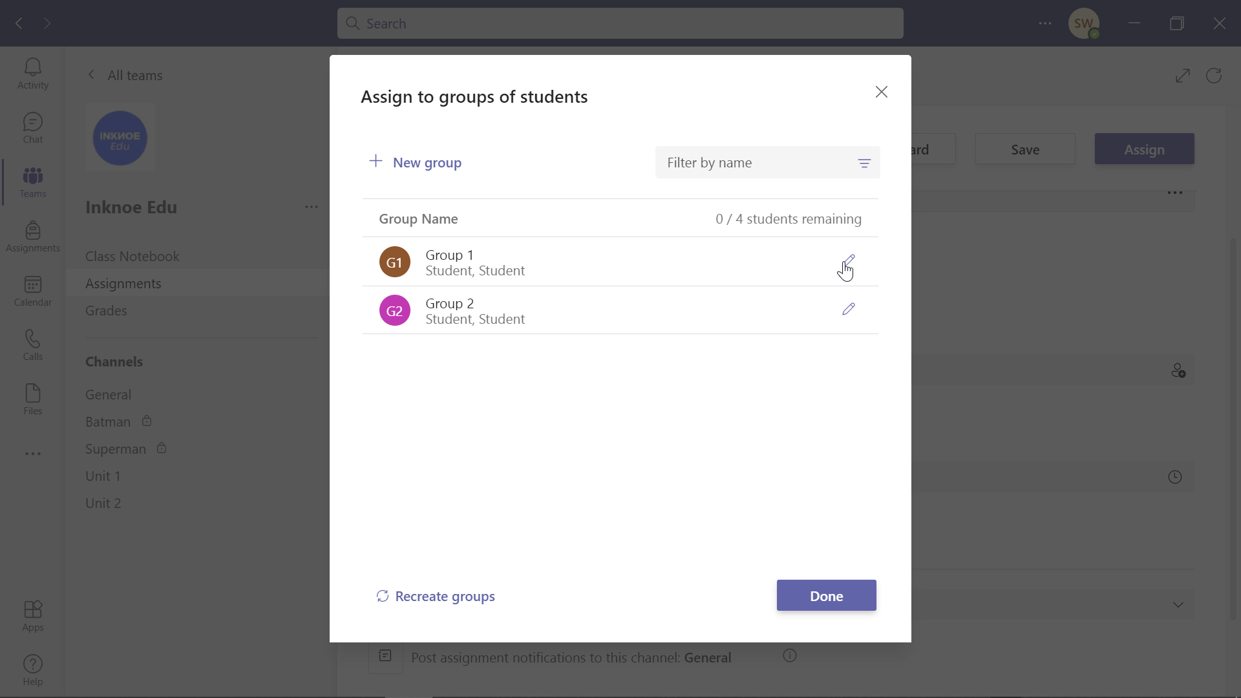
Task: Select Group 2 row in the list
Action: (620, 310)
